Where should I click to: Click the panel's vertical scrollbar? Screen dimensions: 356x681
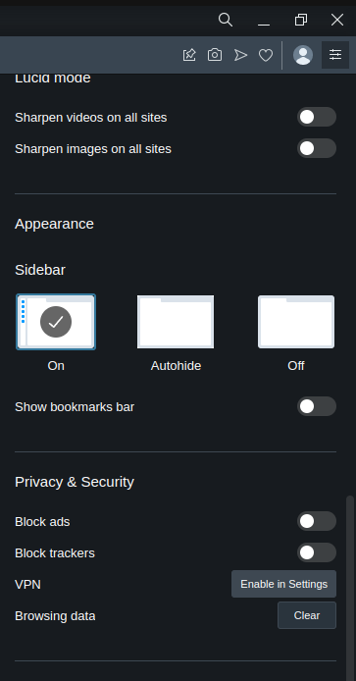350,588
